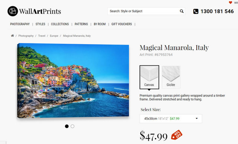Open Travel breadcrumb link
The width and height of the screenshot is (238, 144).
(x=42, y=36)
